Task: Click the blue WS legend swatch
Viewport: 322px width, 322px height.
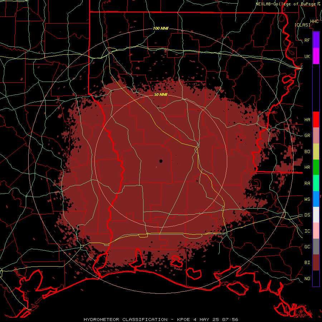Action: pyautogui.click(x=316, y=199)
